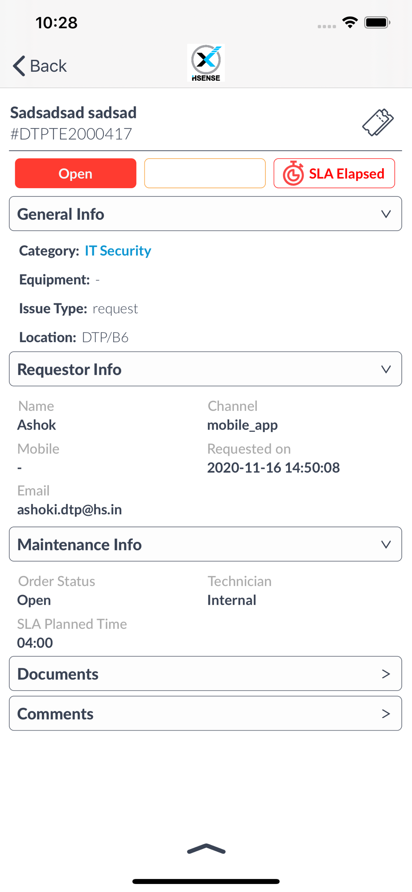Tap the empty orange-outlined button
412x892 pixels.
pos(205,173)
